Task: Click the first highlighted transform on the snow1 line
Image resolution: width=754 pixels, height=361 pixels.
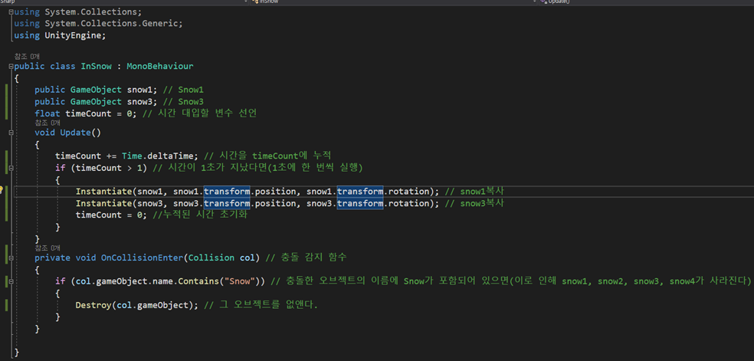Action: pos(227,192)
